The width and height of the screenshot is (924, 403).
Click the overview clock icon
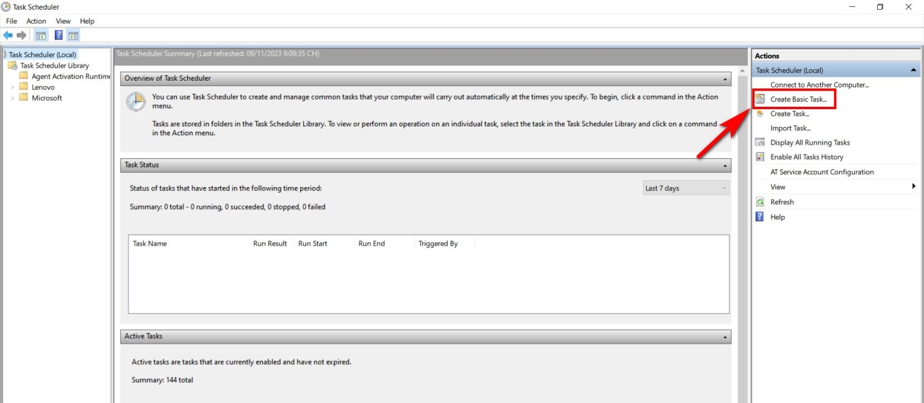pyautogui.click(x=136, y=102)
